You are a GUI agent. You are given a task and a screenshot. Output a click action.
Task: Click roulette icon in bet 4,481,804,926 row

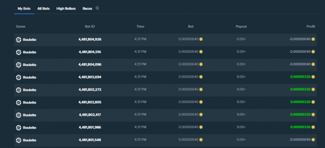(x=19, y=40)
